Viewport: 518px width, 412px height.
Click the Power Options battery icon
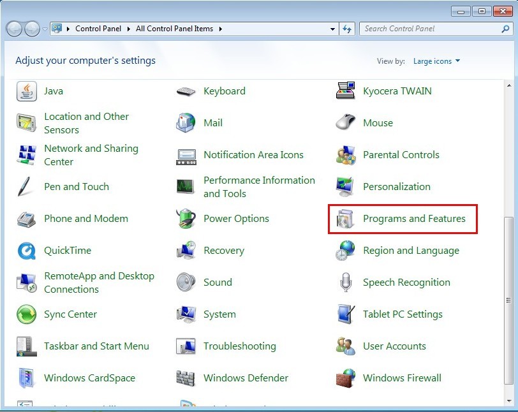[x=186, y=219]
